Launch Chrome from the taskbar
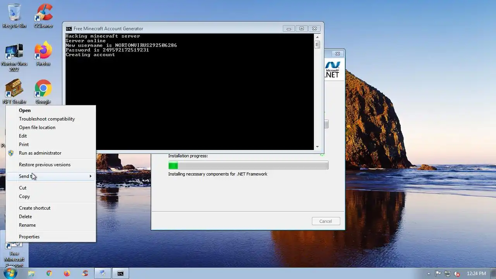 click(49, 273)
